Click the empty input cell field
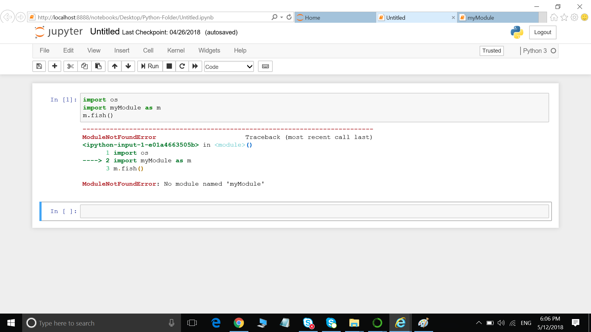 coord(314,211)
